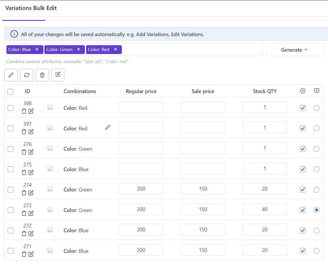The image size is (328, 264).
Task: Click image thumbnail for variation 271
Action: (50, 250)
